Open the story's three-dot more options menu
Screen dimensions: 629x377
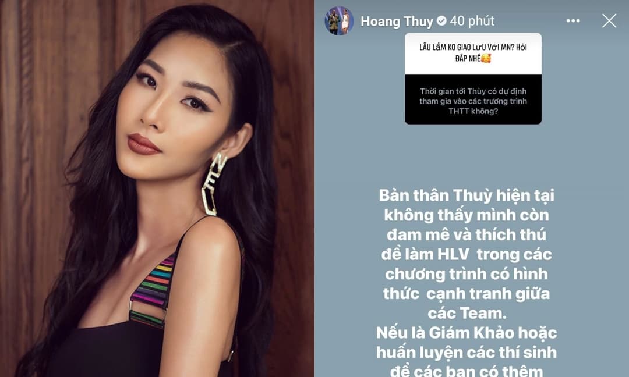573,21
